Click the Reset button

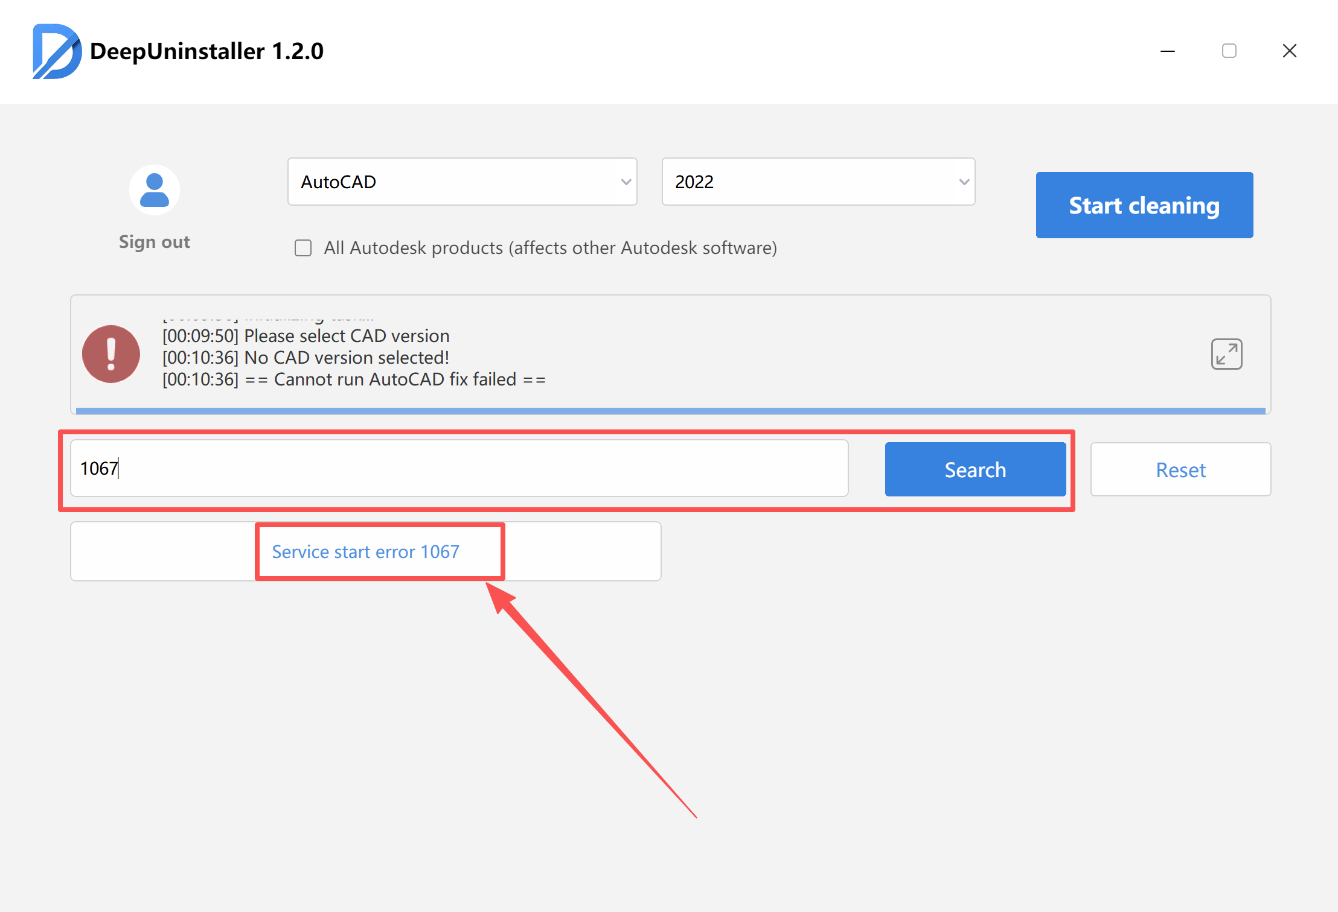[x=1180, y=469]
